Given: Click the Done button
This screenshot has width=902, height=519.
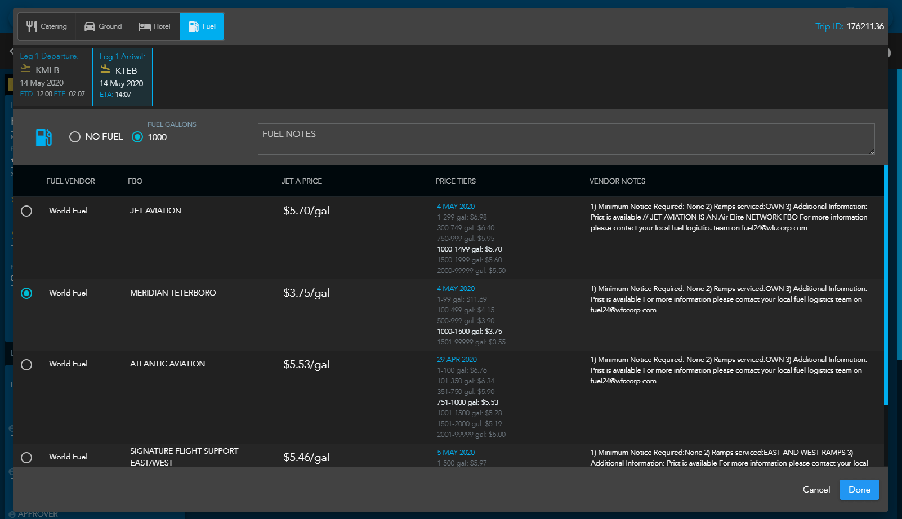Looking at the screenshot, I should [859, 490].
